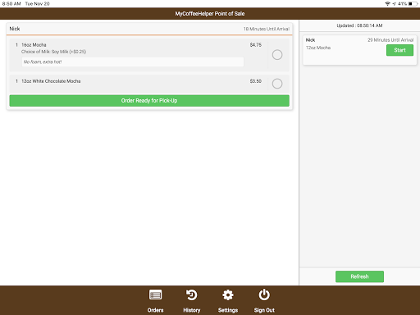This screenshot has height=315, width=420.
Task: Open the History clock icon
Action: coord(191,295)
